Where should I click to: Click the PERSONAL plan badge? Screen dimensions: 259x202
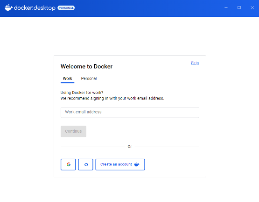[x=66, y=8]
